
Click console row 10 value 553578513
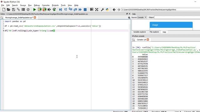(142, 80)
